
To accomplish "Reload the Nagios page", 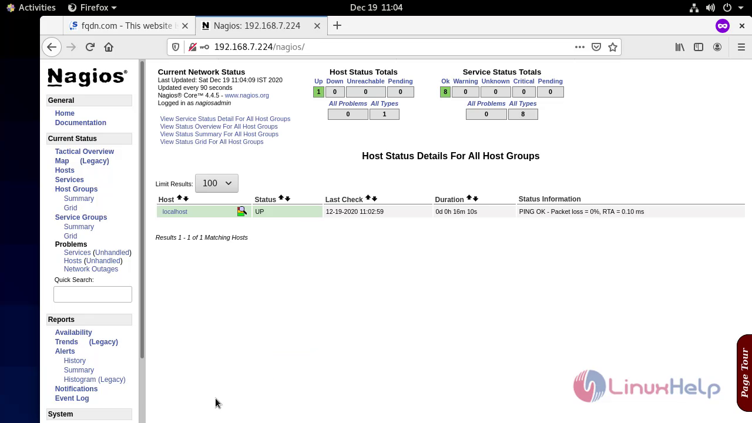I will [90, 47].
